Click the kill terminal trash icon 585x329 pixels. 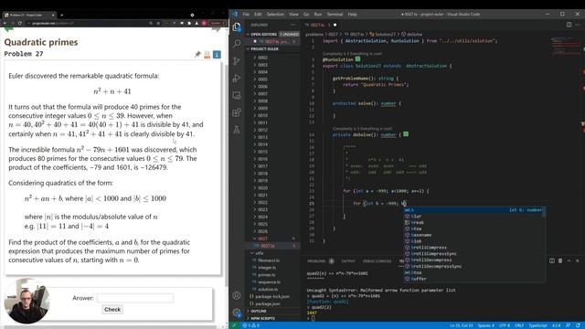[x=560, y=260]
